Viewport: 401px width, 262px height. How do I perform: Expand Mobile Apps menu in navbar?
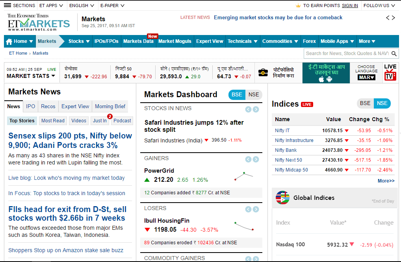coord(337,41)
